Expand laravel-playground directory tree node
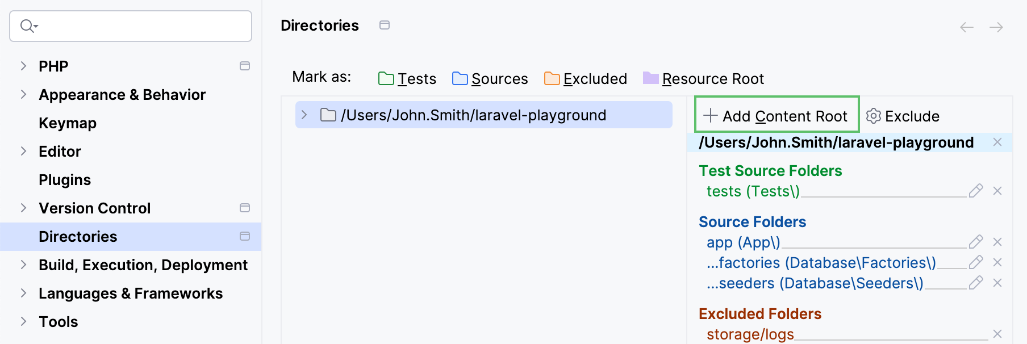Viewport: 1027px width, 344px height. (304, 115)
